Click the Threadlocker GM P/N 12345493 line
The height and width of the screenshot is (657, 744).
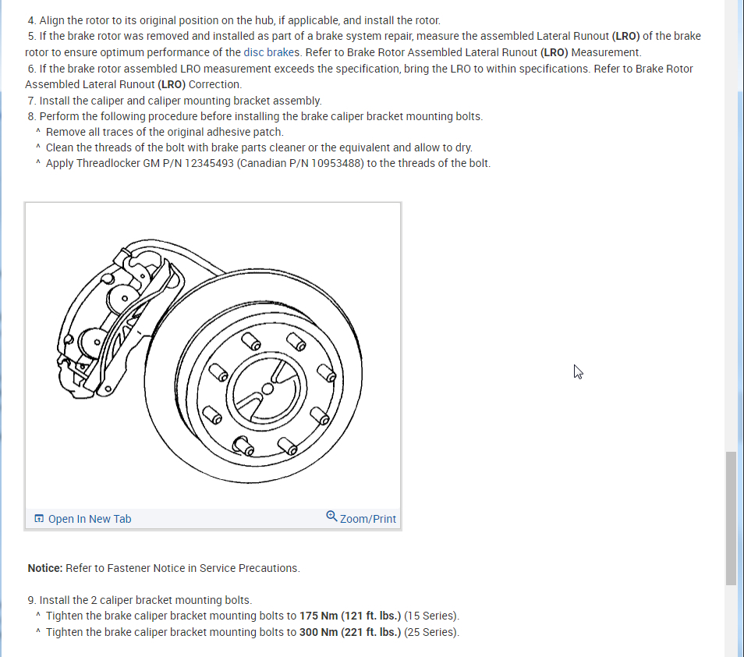pos(264,163)
